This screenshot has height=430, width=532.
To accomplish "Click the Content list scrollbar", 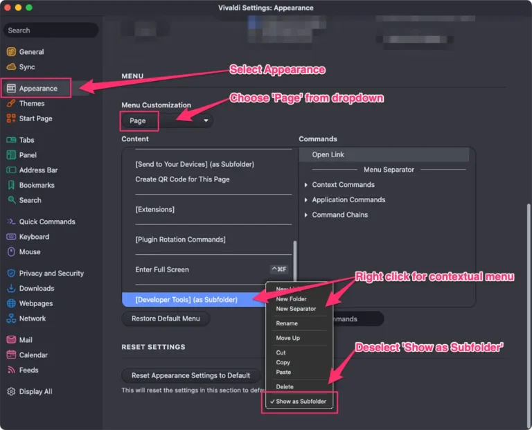I will 295,261.
